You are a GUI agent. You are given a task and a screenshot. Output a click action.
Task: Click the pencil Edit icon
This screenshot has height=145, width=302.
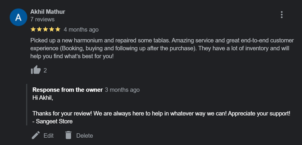[36, 135]
